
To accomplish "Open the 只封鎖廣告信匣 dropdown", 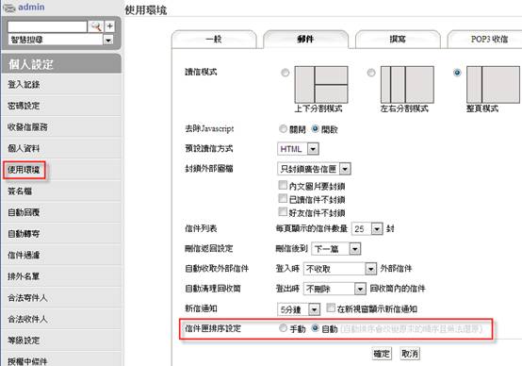I will tap(314, 169).
